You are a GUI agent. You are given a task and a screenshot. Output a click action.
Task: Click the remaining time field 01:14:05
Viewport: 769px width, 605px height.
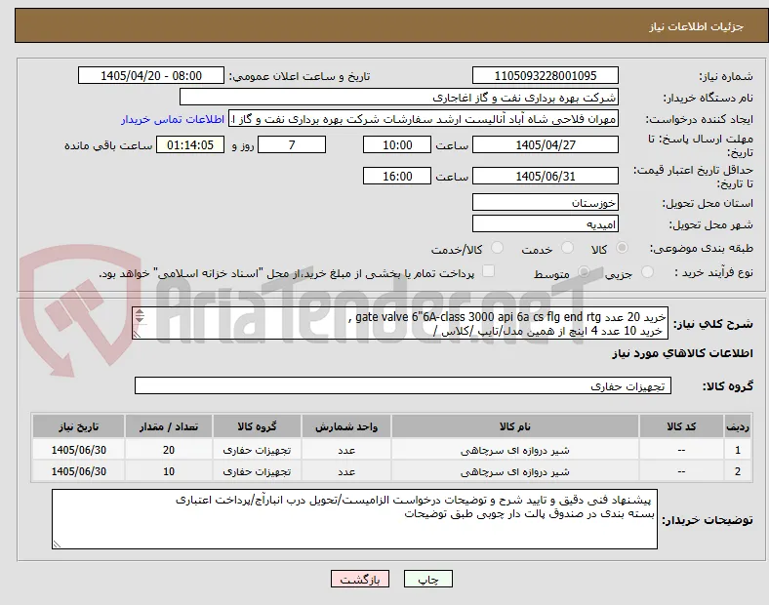pos(190,144)
